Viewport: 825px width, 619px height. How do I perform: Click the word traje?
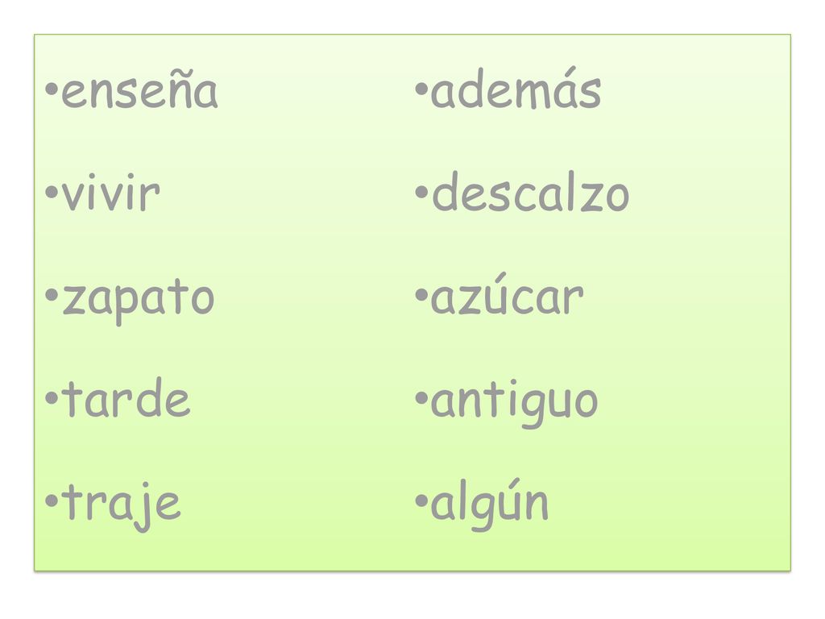coord(122,506)
